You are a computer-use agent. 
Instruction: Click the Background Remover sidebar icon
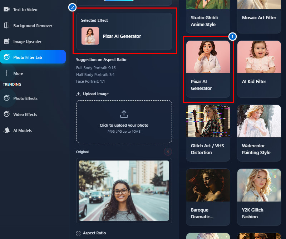pyautogui.click(x=6, y=25)
